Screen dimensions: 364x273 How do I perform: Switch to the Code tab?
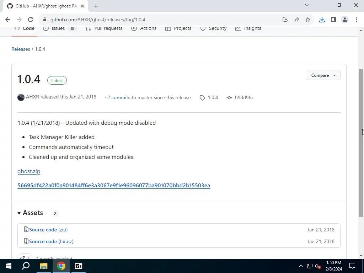24,28
